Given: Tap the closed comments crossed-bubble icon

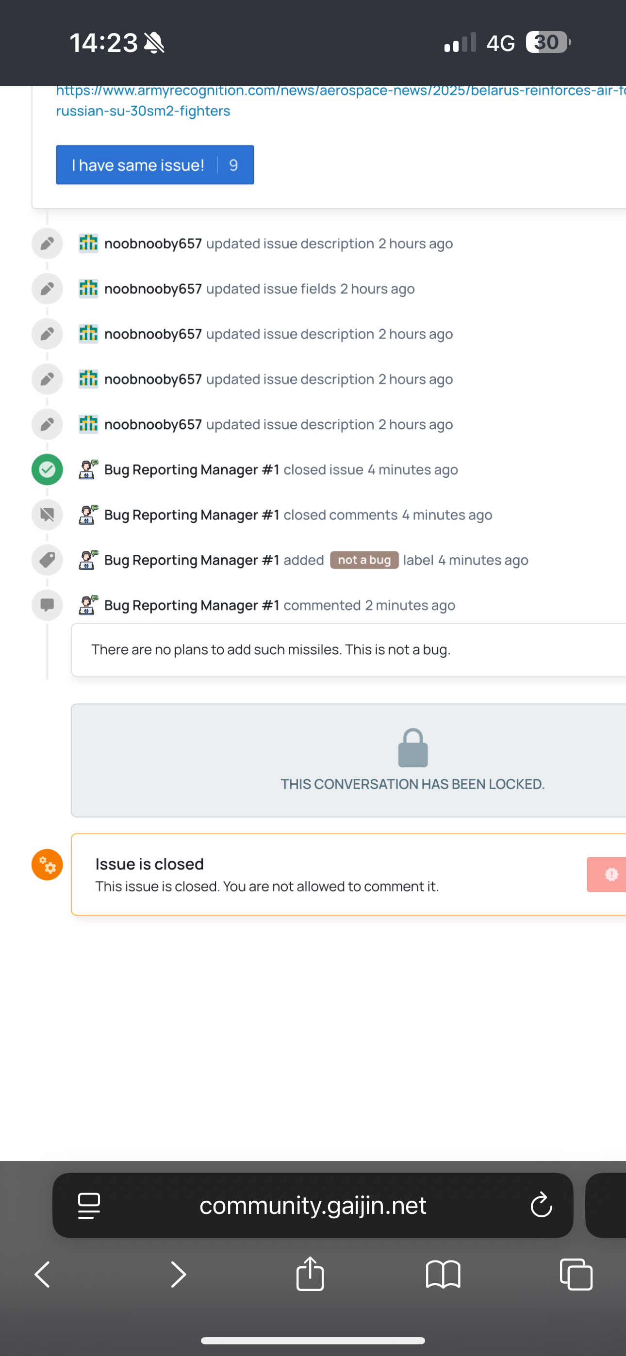Looking at the screenshot, I should pos(48,514).
